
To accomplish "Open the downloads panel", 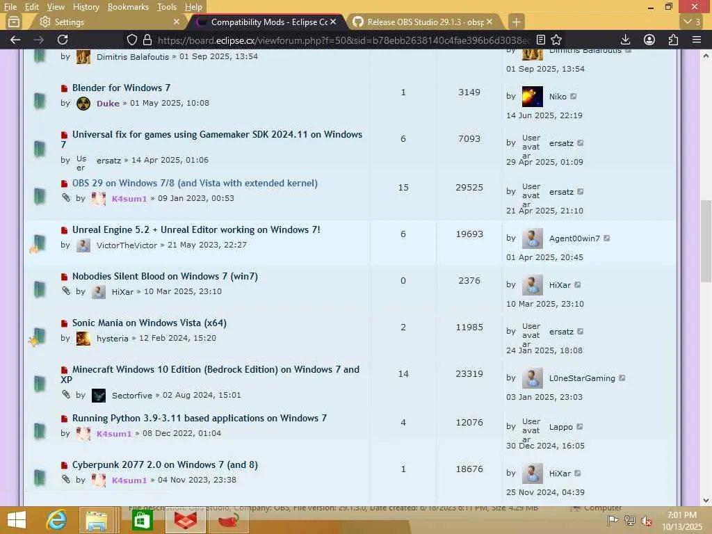I will click(x=625, y=40).
